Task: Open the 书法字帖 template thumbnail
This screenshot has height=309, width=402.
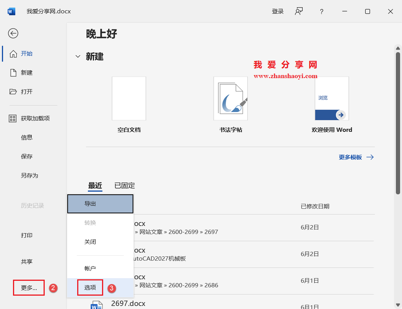Action: (230, 98)
